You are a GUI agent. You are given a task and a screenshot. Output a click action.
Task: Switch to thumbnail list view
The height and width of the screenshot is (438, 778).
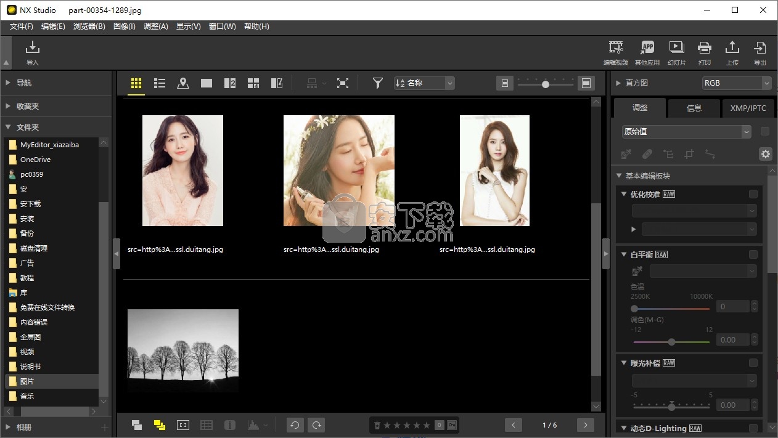pos(160,83)
